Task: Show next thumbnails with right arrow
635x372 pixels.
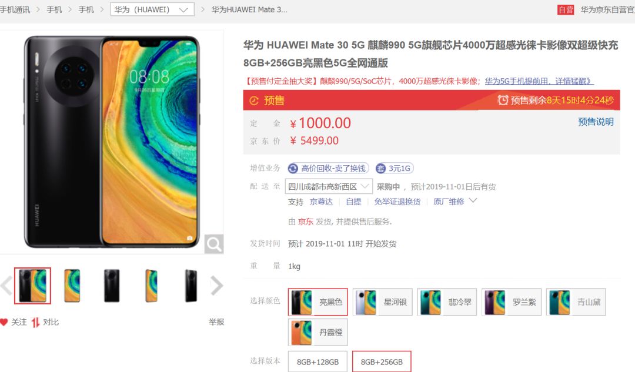Action: pyautogui.click(x=216, y=286)
